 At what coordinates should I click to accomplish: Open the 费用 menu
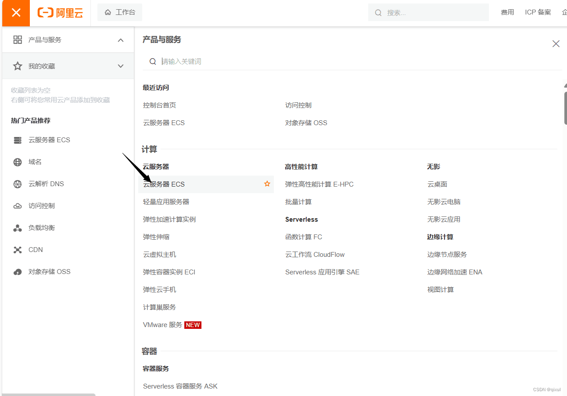[507, 12]
